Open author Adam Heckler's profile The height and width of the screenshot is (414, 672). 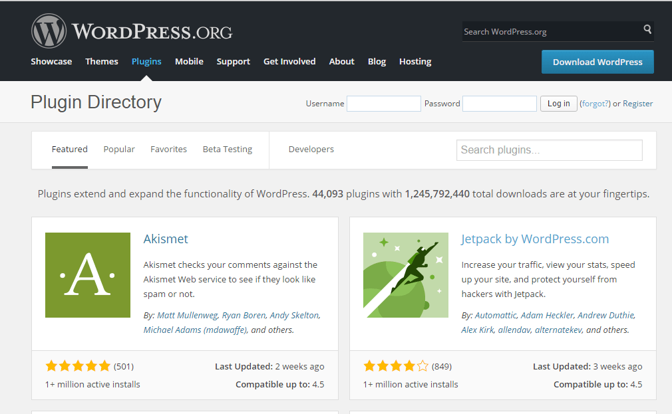coord(547,316)
